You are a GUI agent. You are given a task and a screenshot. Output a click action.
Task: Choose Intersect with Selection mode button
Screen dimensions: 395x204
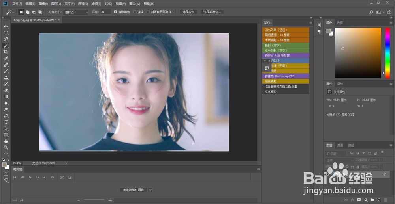(40, 12)
